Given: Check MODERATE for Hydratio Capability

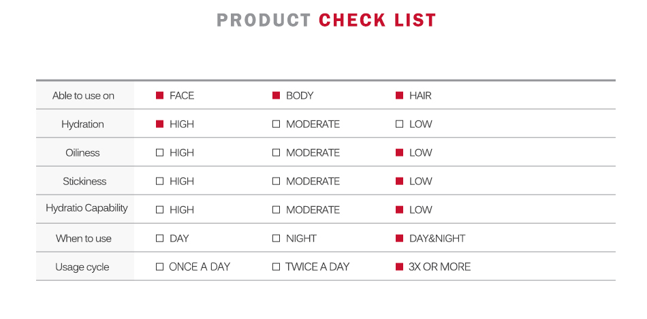Looking at the screenshot, I should (277, 210).
